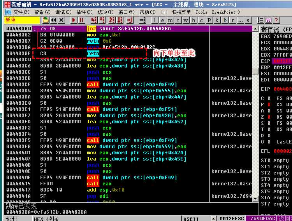Show the Log window via the l button
Screen dimensions: 292x221
tap(155, 20)
